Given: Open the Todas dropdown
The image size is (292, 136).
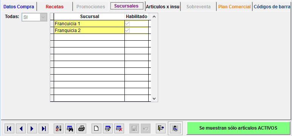Looking at the screenshot, I should [x=43, y=17].
